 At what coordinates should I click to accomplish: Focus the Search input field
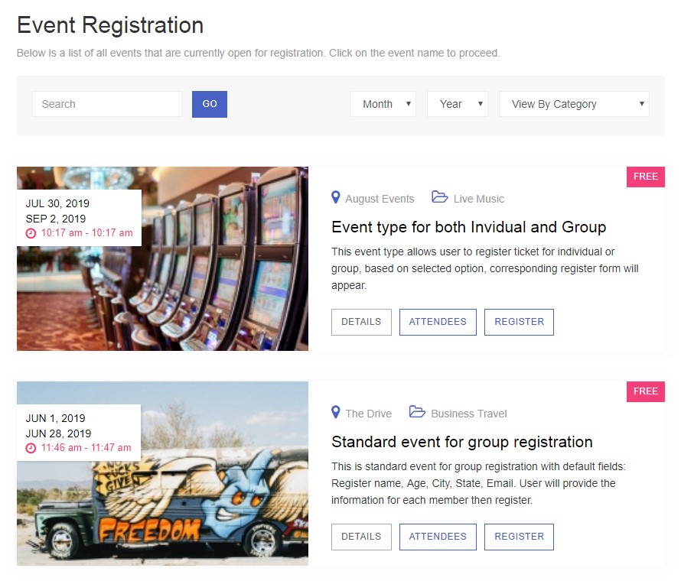pyautogui.click(x=107, y=104)
